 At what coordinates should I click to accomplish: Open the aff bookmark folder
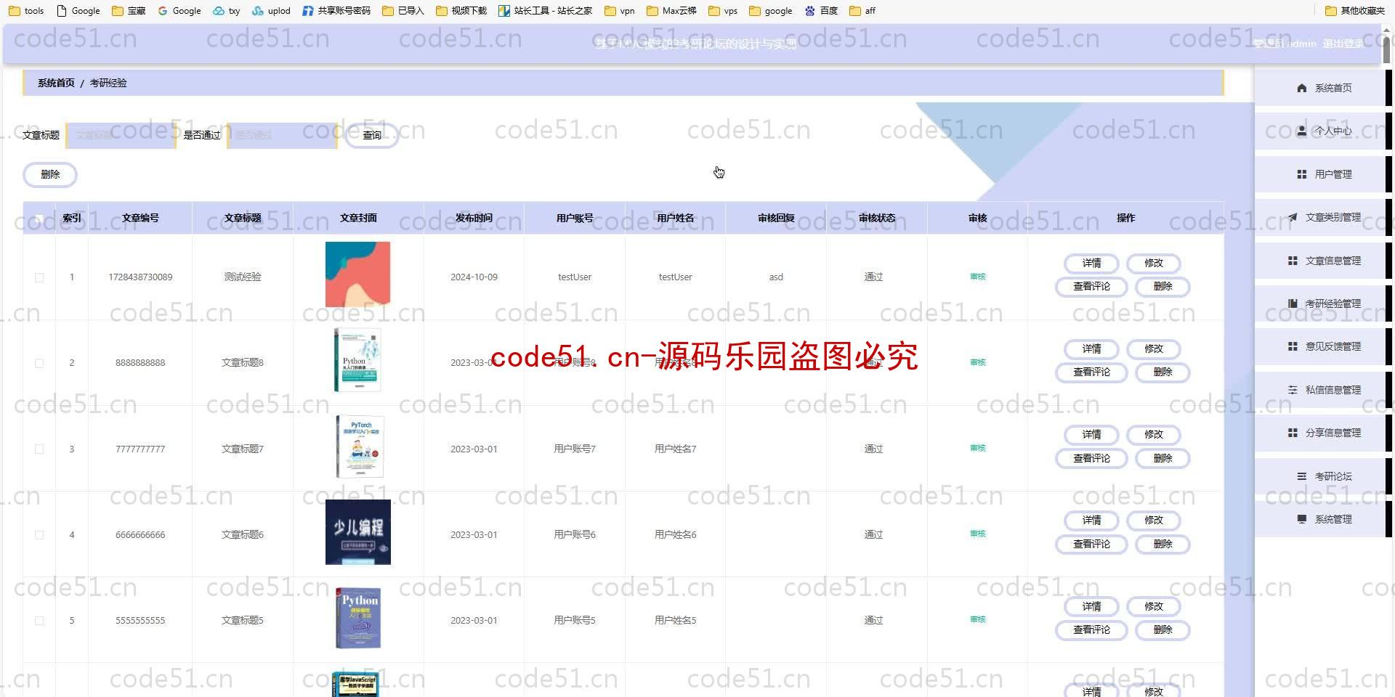(862, 10)
